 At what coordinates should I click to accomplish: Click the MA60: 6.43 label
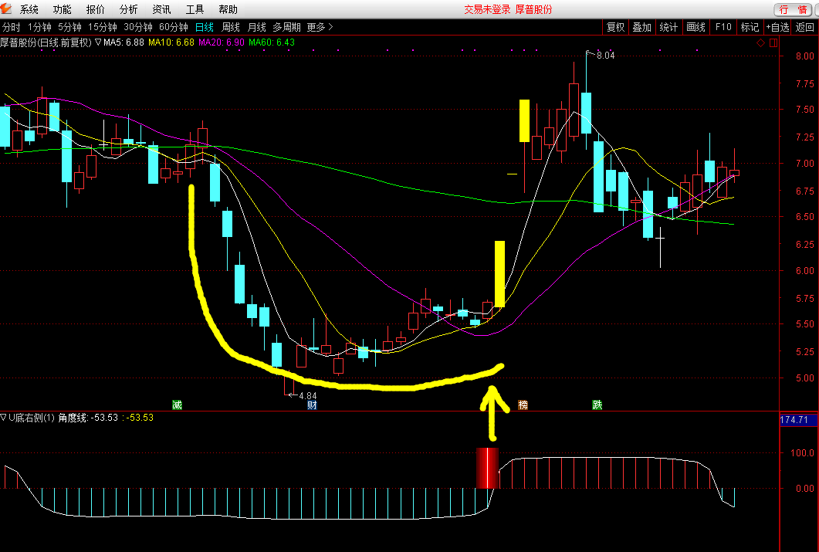(x=272, y=42)
